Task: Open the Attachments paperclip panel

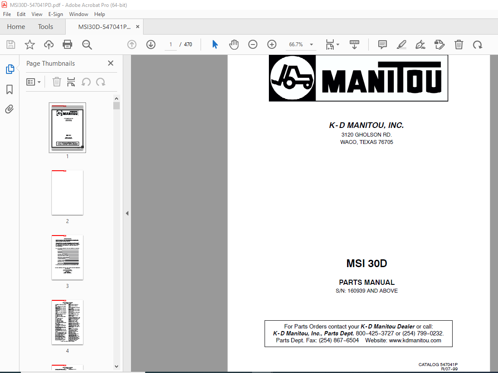Action: point(10,109)
